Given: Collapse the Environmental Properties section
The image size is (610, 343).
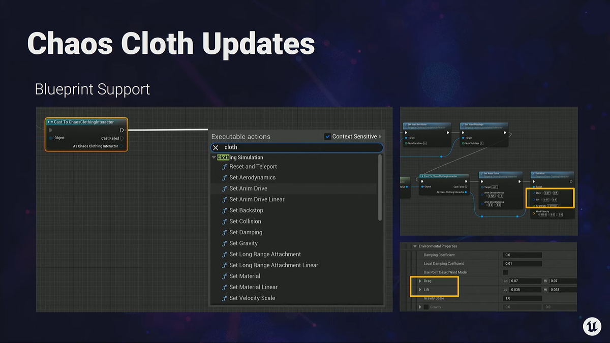Looking at the screenshot, I should coord(415,246).
